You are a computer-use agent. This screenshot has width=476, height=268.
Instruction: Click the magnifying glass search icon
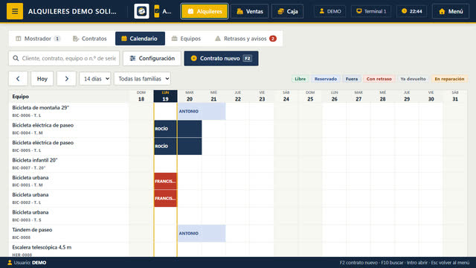click(x=16, y=58)
